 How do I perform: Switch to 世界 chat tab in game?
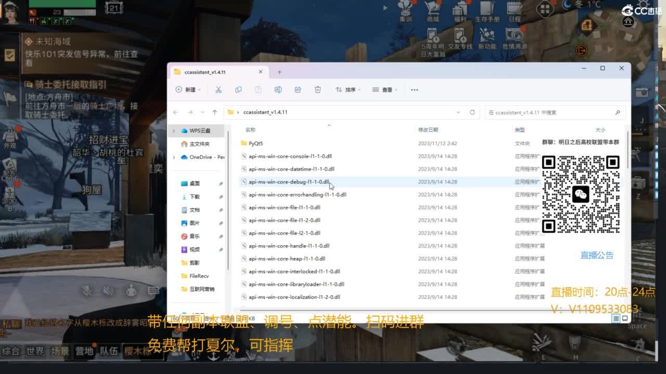point(35,351)
